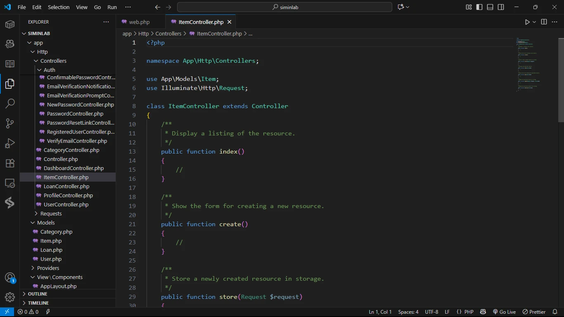Image resolution: width=564 pixels, height=317 pixels.
Task: Open the Search view in activity bar
Action: coord(10,103)
